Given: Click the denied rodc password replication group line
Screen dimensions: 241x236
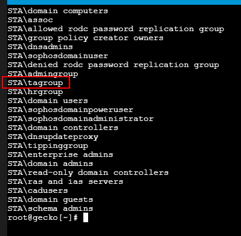Looking at the screenshot, I should (x=113, y=65).
